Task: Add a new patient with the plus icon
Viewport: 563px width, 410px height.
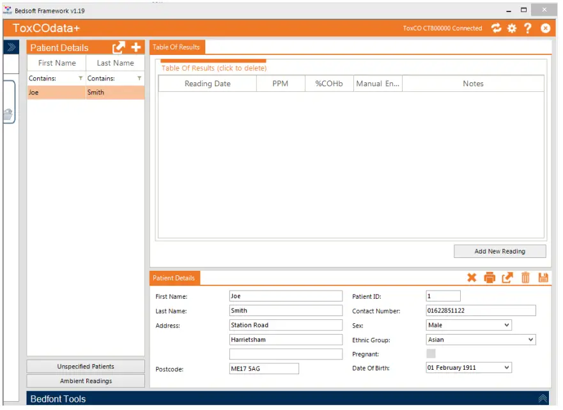Action: pos(135,47)
